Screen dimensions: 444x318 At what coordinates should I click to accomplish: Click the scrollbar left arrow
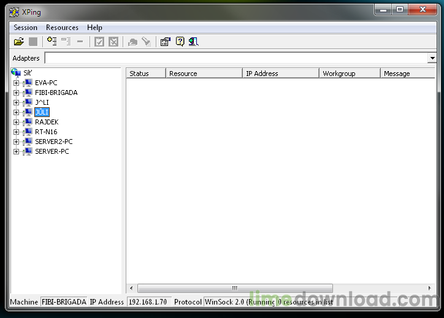(x=131, y=288)
